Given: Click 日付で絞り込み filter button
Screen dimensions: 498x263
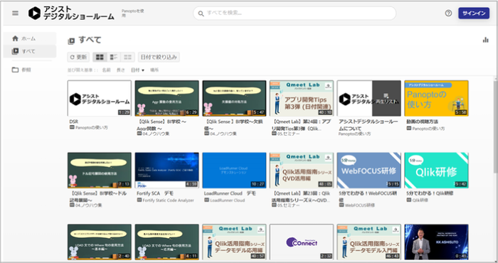Looking at the screenshot, I should click(x=159, y=57).
